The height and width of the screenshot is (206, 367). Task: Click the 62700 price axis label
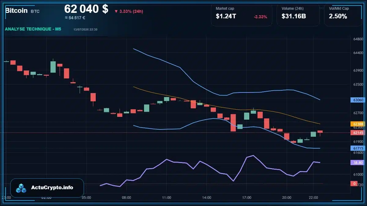click(358, 113)
